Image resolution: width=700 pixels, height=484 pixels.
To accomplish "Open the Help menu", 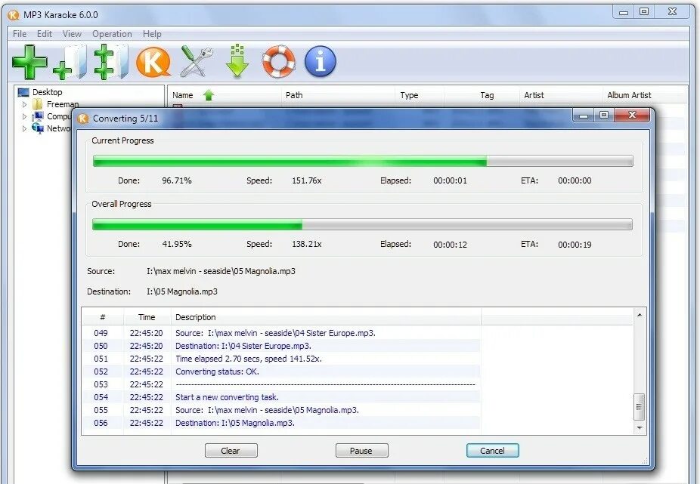I will pos(152,34).
